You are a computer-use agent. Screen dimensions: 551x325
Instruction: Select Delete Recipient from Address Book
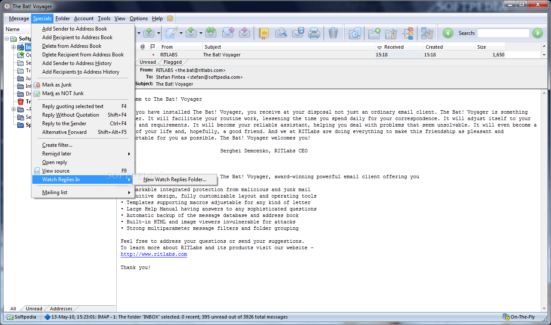tap(83, 55)
